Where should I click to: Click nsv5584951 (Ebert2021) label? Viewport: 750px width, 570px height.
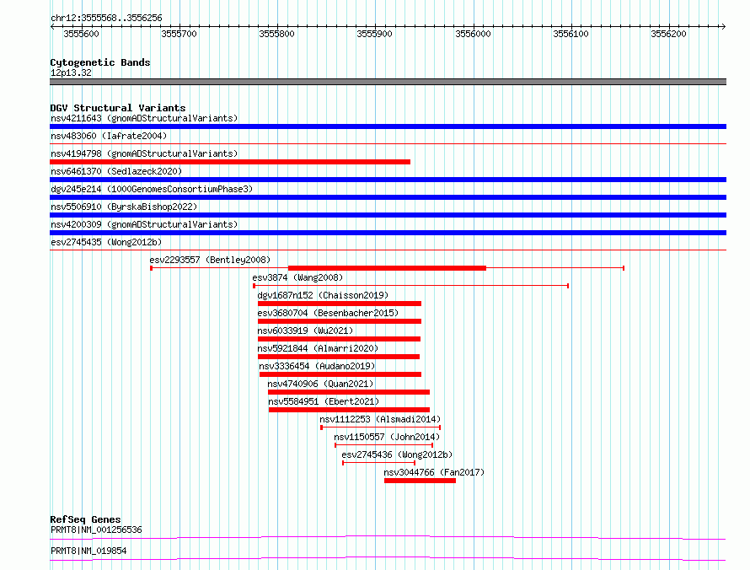(x=324, y=401)
